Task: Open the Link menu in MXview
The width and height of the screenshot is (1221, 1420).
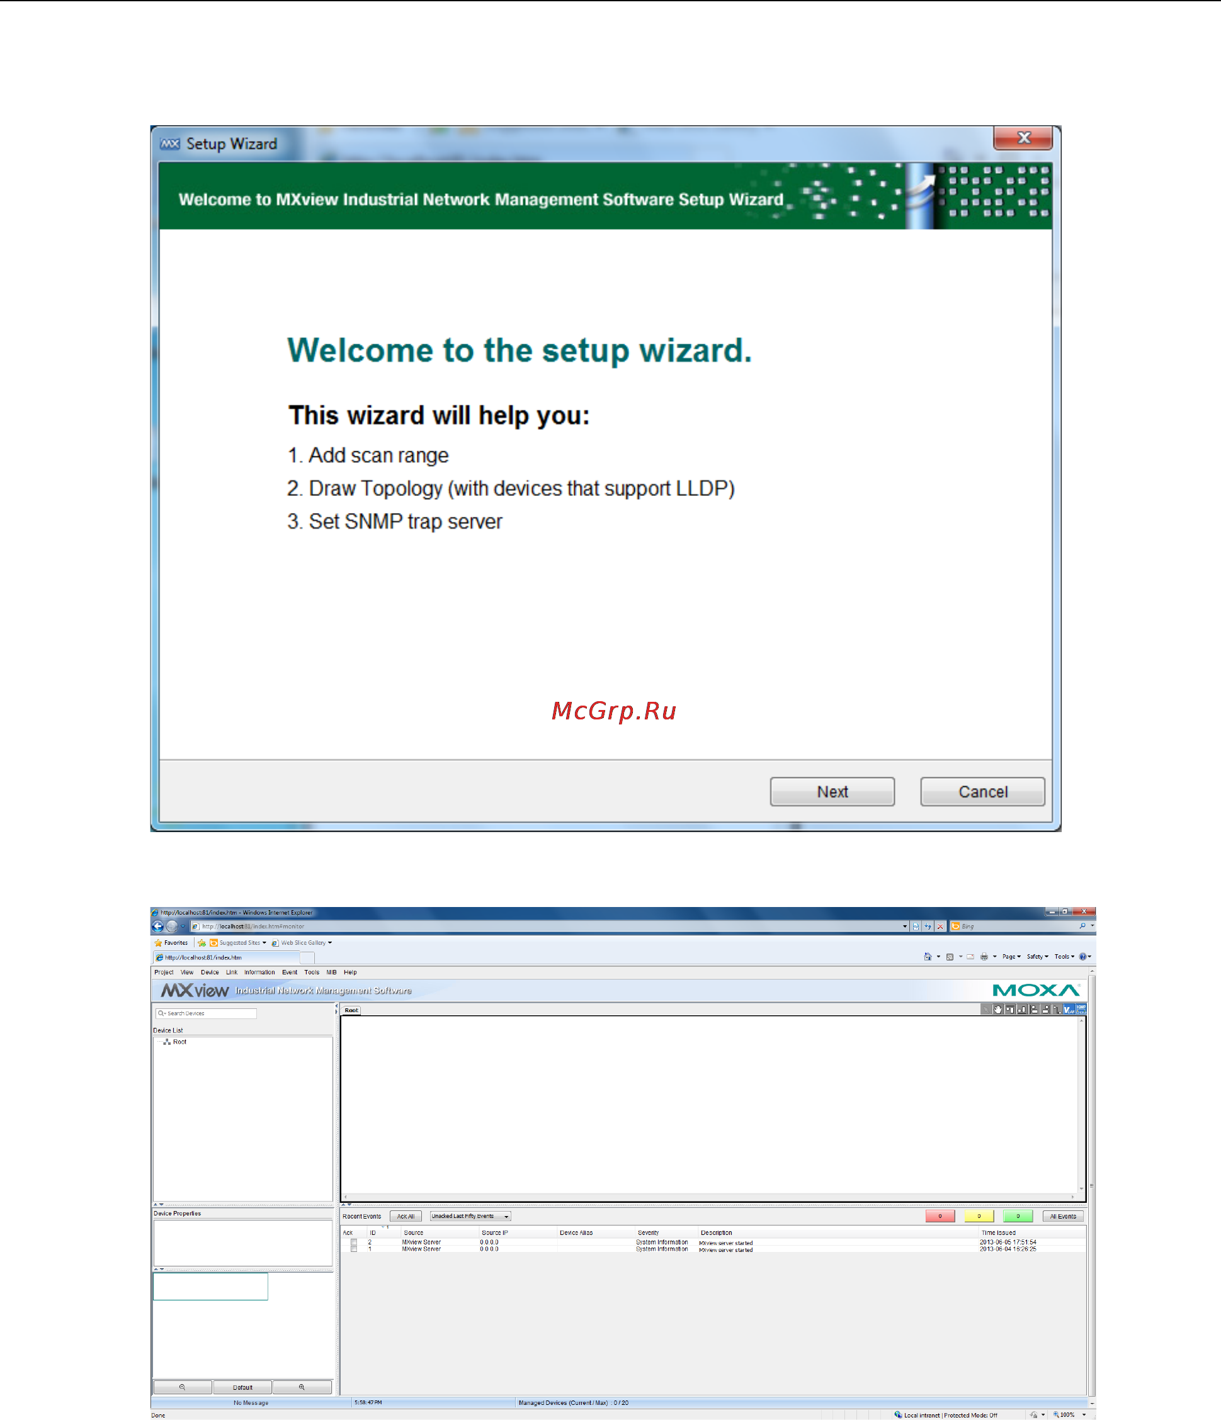Action: click(232, 972)
